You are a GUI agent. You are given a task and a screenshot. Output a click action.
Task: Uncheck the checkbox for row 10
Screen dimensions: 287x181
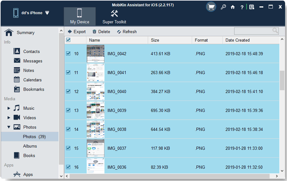tap(68, 54)
